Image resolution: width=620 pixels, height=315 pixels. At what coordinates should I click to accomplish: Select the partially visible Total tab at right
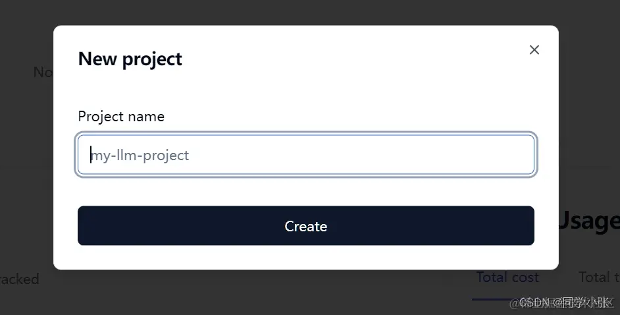[x=599, y=277]
